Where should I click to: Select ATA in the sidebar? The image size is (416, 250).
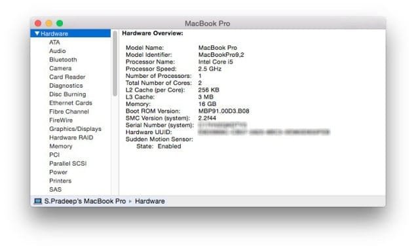(54, 43)
